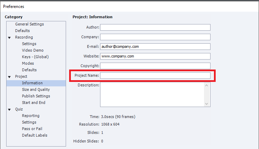Image resolution: width=259 pixels, height=149 pixels.
Task: Click the Description scrollbar down arrow
Action: (x=207, y=104)
